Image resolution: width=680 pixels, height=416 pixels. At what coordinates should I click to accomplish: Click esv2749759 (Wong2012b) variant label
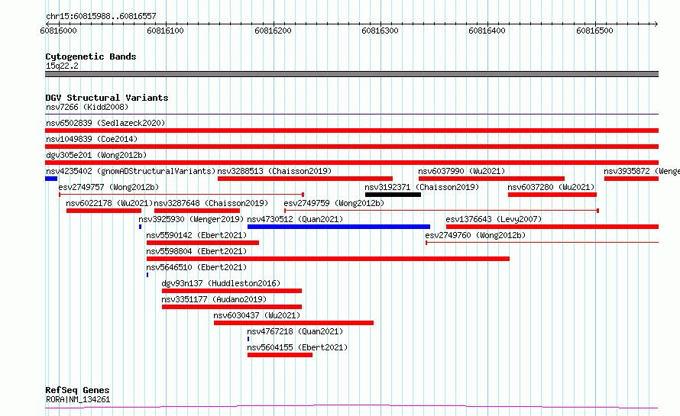pos(334,203)
